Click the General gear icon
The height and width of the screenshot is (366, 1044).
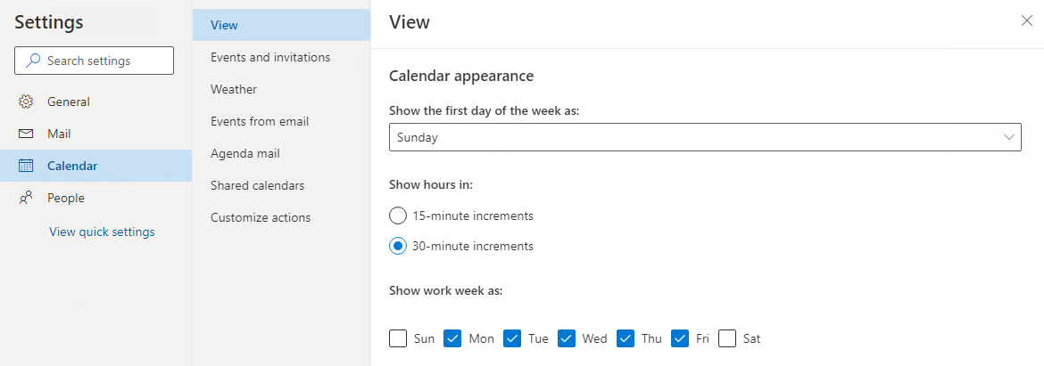pos(26,102)
